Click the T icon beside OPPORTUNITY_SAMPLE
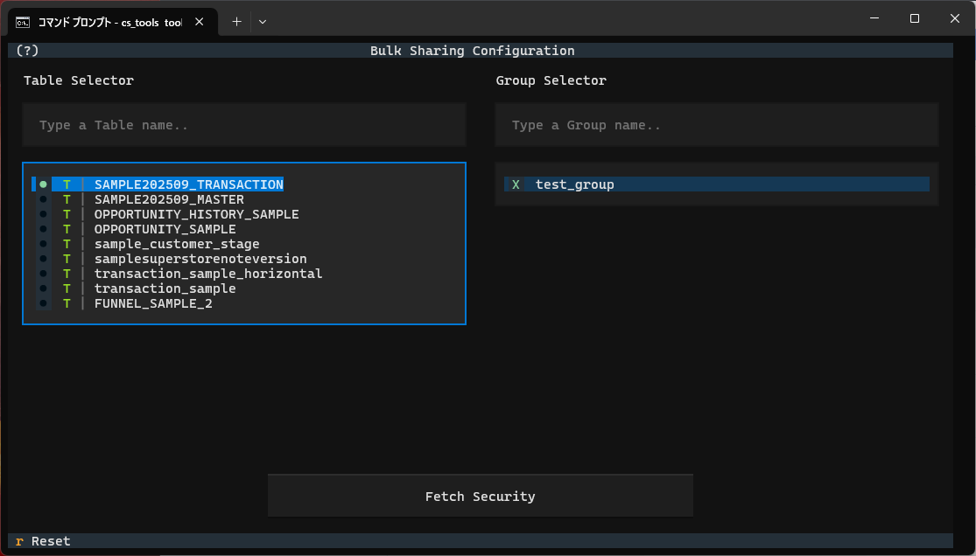This screenshot has height=556, width=976. (67, 229)
